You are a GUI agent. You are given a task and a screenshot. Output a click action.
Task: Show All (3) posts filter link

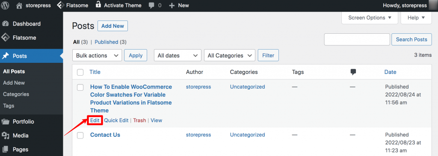coord(80,42)
